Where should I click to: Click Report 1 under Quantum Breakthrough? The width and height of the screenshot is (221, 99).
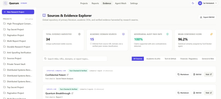59,97
